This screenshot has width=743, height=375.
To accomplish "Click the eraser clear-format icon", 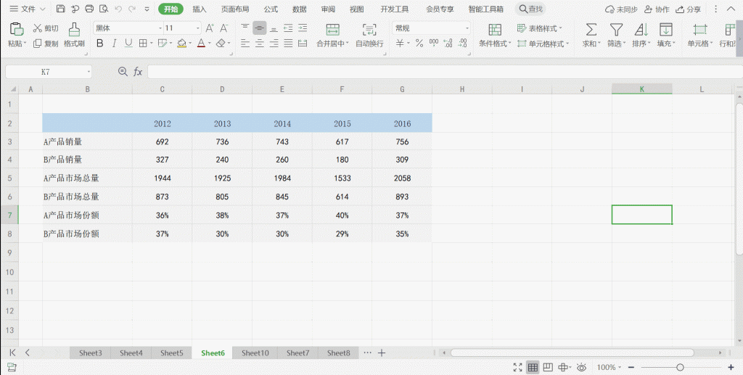I will point(221,44).
